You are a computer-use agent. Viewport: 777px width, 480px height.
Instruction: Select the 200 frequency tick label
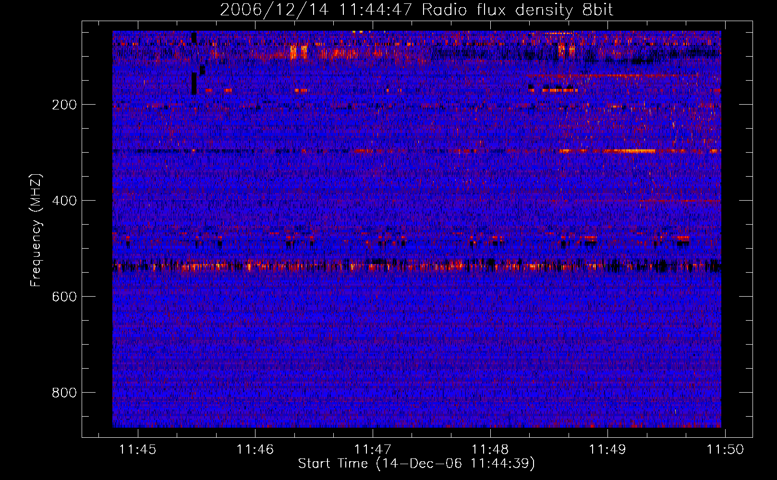[64, 105]
